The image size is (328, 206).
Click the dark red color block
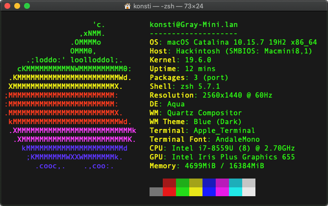[170, 183]
